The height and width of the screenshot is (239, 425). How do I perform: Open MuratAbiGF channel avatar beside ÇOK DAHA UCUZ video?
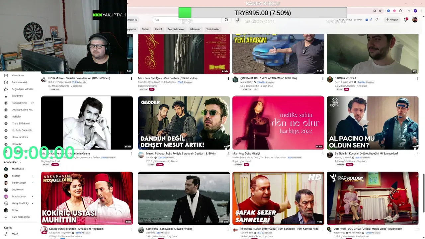click(x=235, y=80)
